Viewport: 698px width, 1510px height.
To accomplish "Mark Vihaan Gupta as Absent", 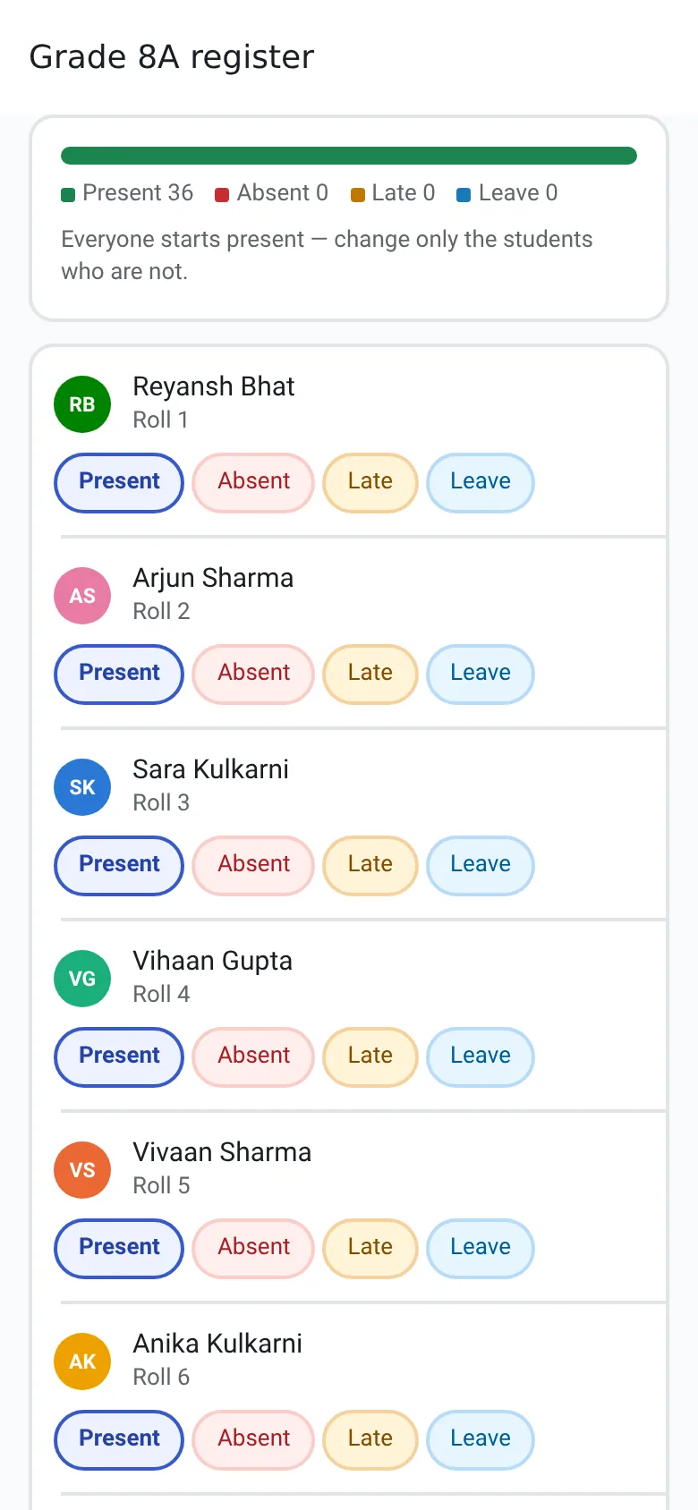I will [253, 1056].
